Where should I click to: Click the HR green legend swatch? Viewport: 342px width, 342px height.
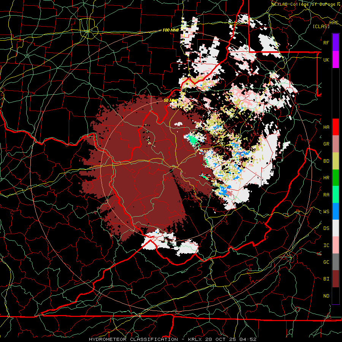336,177
